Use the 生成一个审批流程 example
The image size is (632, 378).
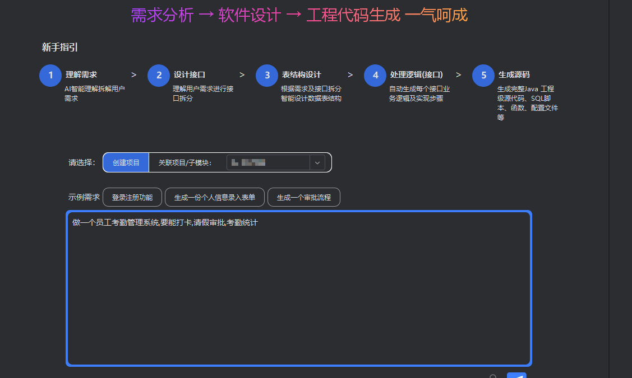pyautogui.click(x=304, y=197)
